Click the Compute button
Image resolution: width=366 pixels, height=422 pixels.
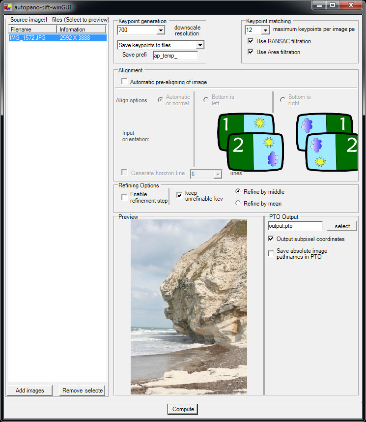coord(183,409)
